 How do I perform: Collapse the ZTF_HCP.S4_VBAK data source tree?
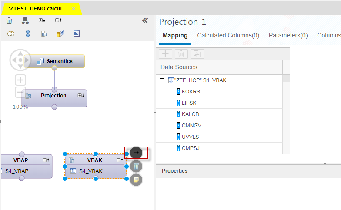[x=162, y=80]
